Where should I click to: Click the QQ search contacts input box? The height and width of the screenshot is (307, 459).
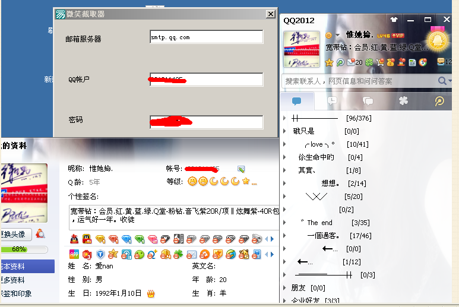pyautogui.click(x=360, y=81)
